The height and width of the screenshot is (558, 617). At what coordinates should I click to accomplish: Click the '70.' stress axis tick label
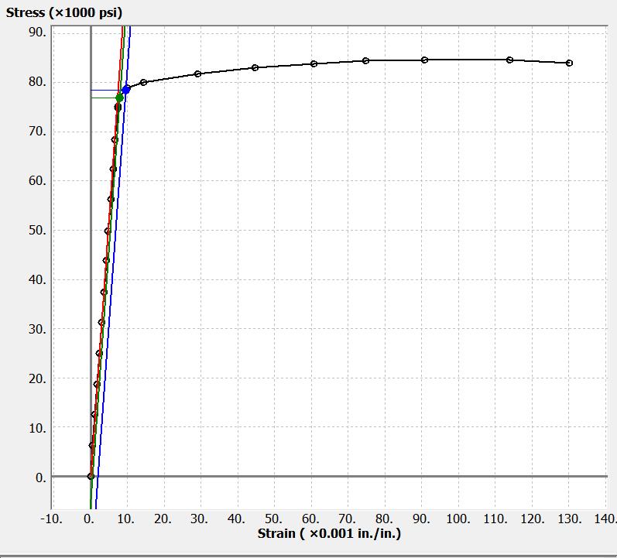pos(37,131)
